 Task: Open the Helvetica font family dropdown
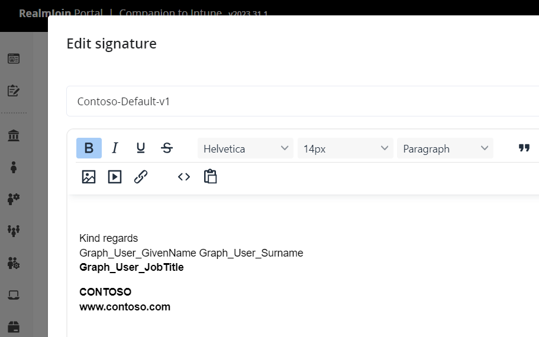pos(245,148)
